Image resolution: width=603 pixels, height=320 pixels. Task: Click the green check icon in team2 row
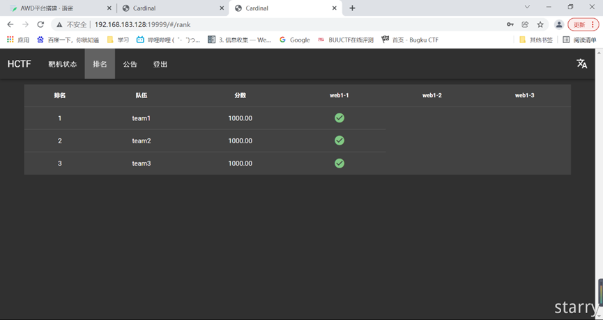pyautogui.click(x=339, y=141)
